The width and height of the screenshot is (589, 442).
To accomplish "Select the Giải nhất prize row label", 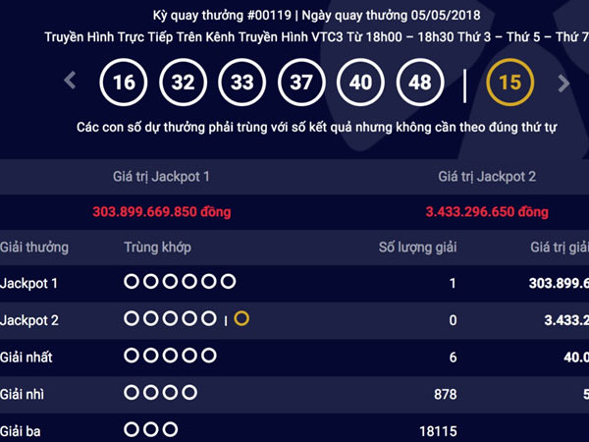I will 27,357.
